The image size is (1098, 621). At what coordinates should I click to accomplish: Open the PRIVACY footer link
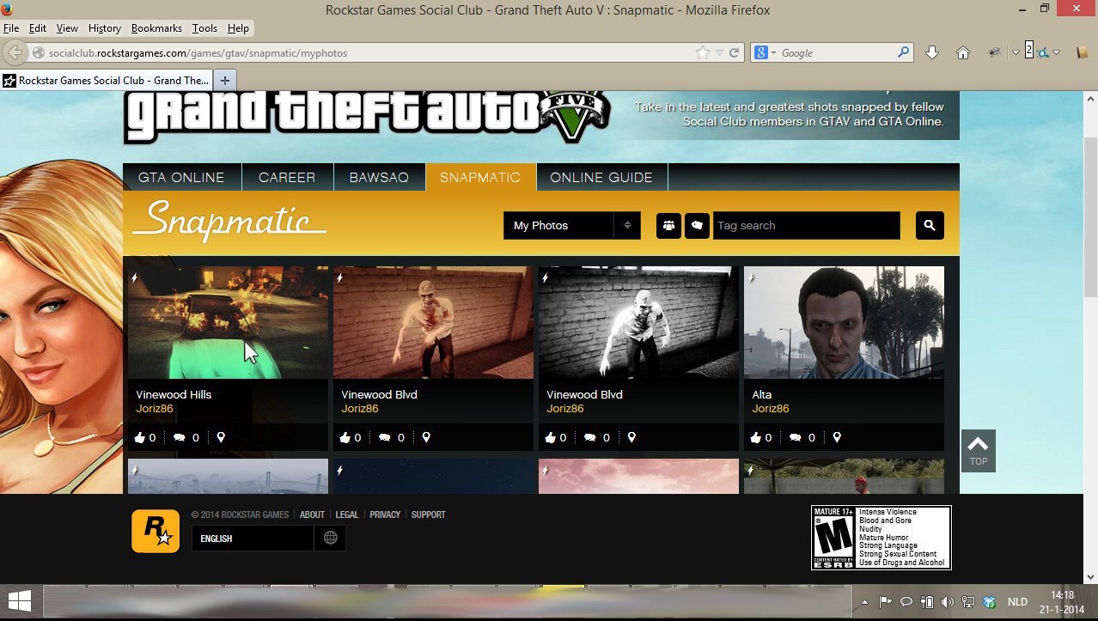(385, 514)
